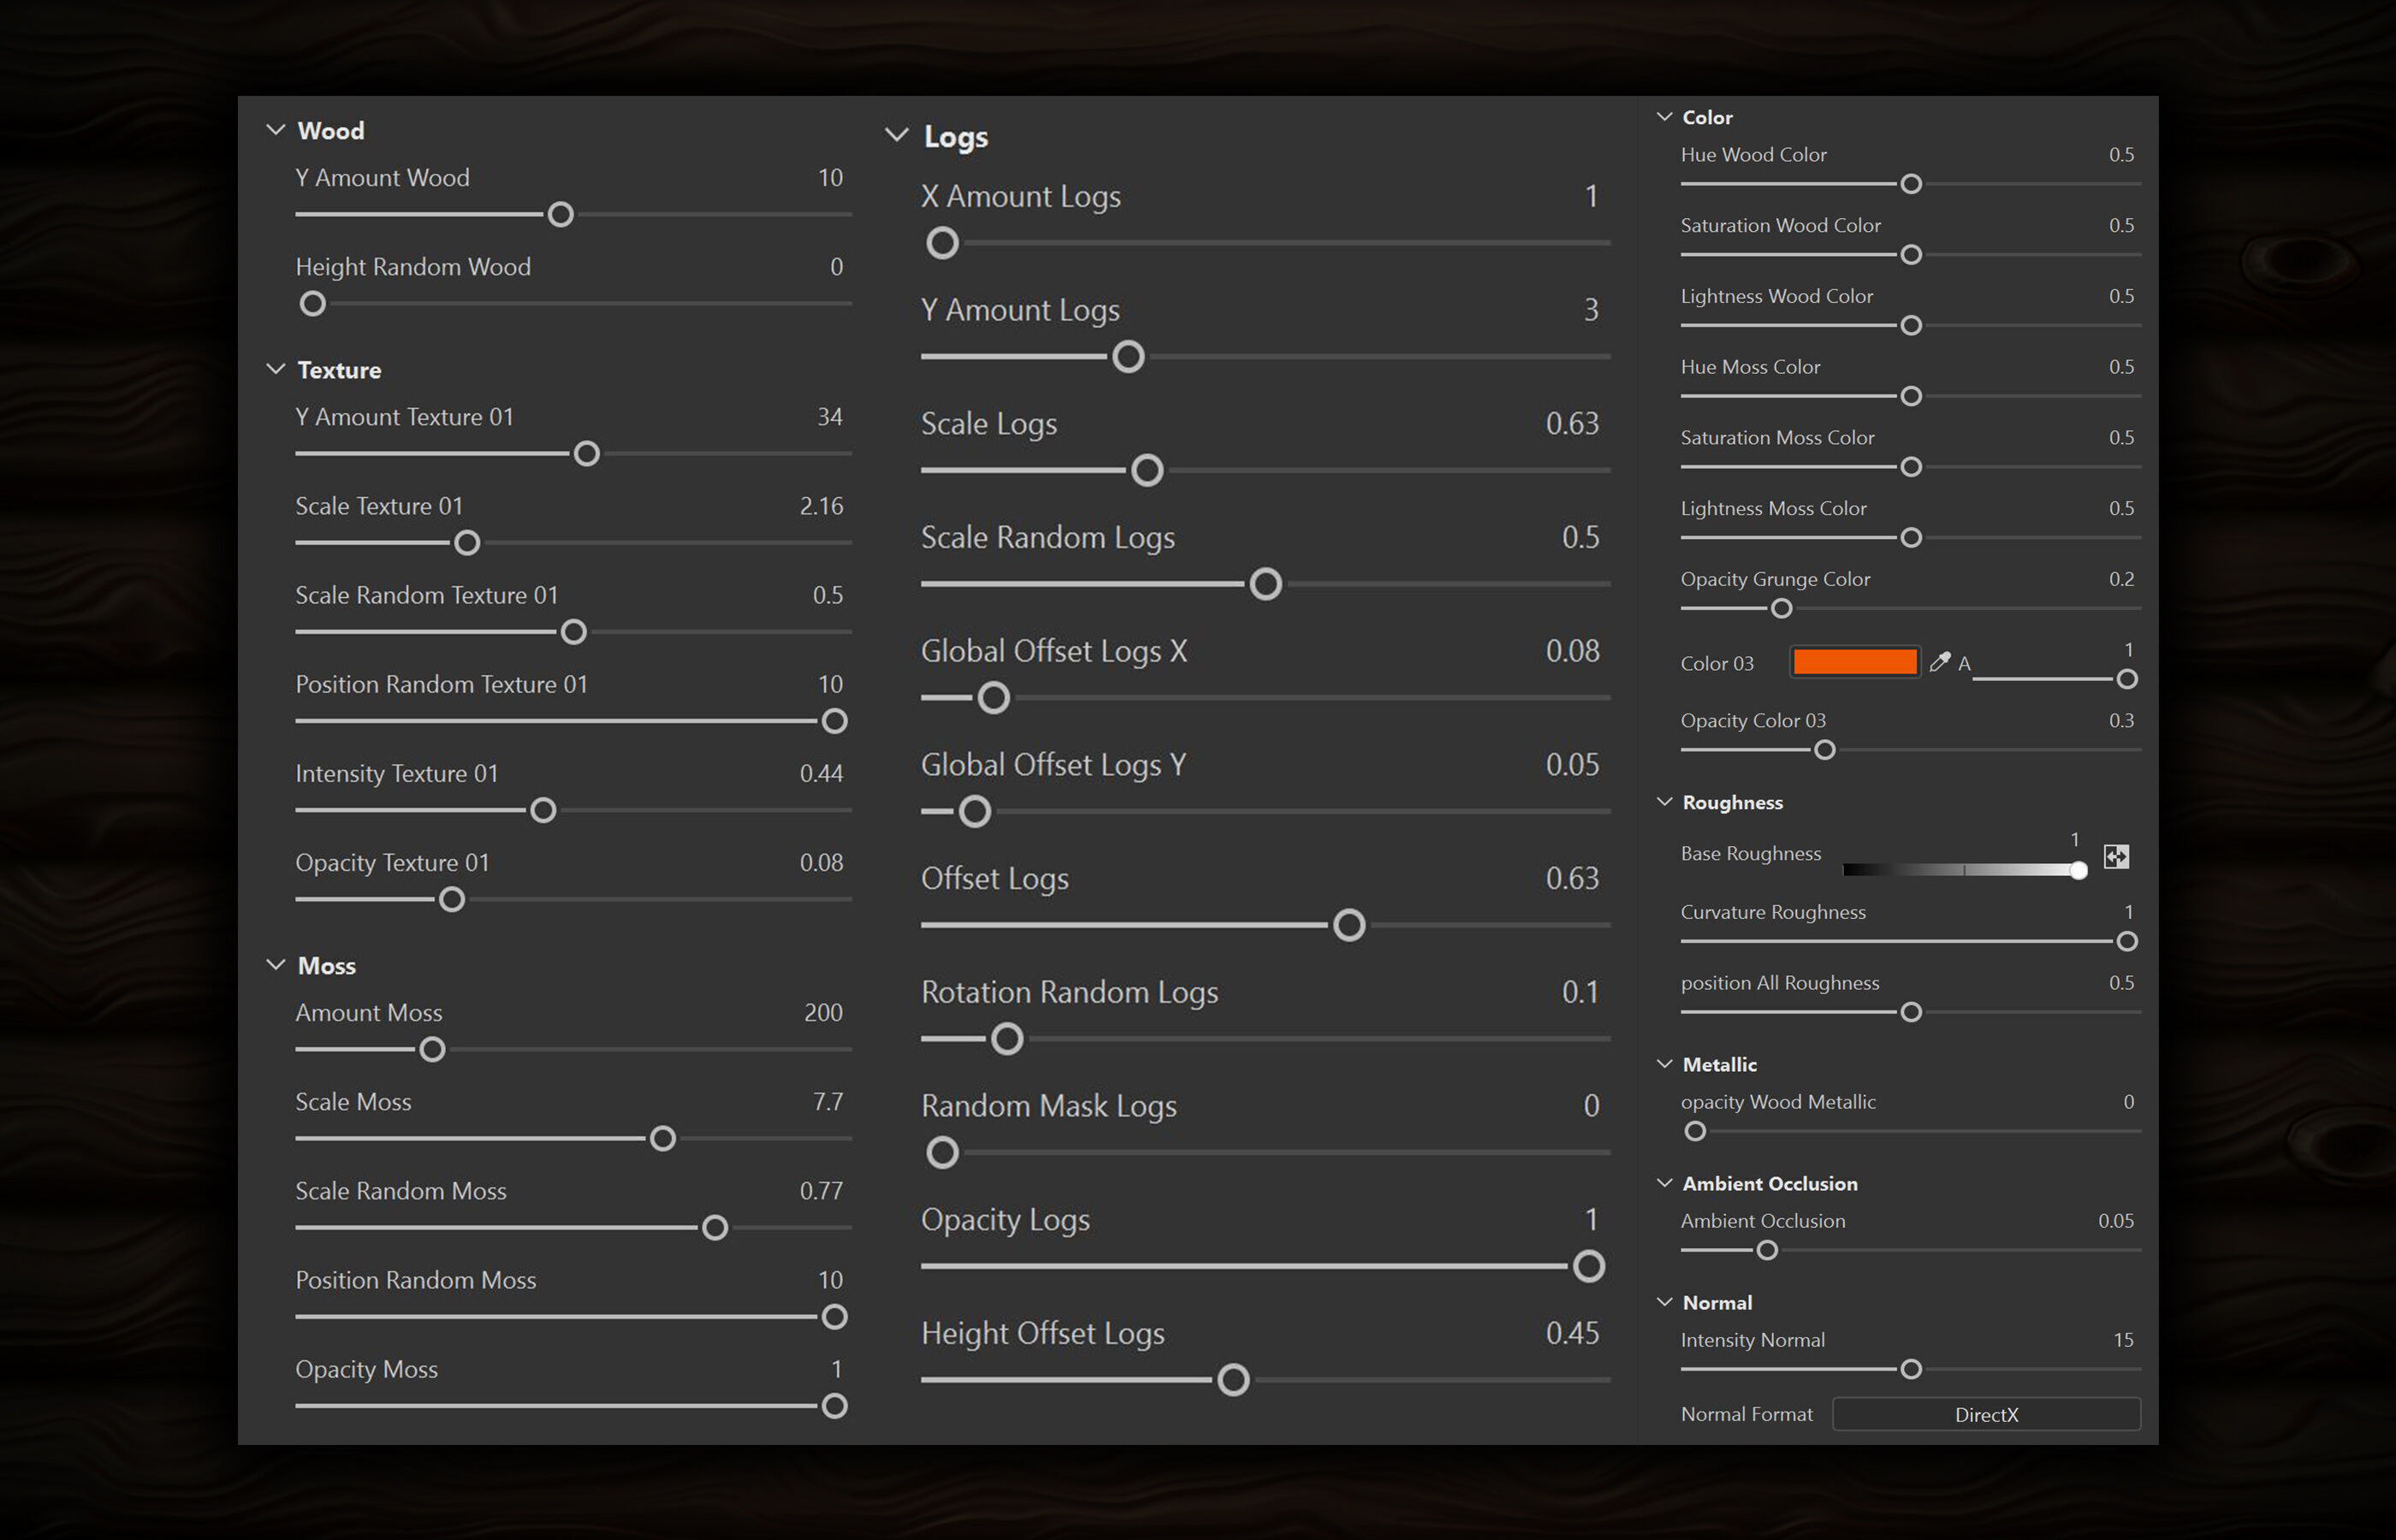
Task: Collapse the Logs section chevron
Action: point(897,135)
